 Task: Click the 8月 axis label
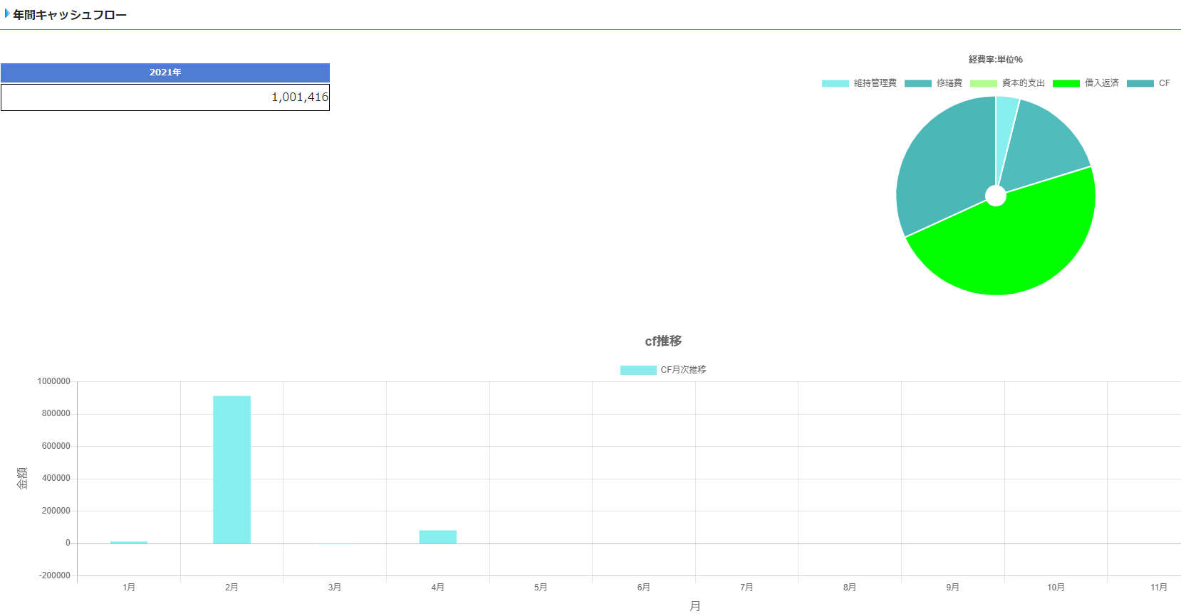pyautogui.click(x=850, y=588)
